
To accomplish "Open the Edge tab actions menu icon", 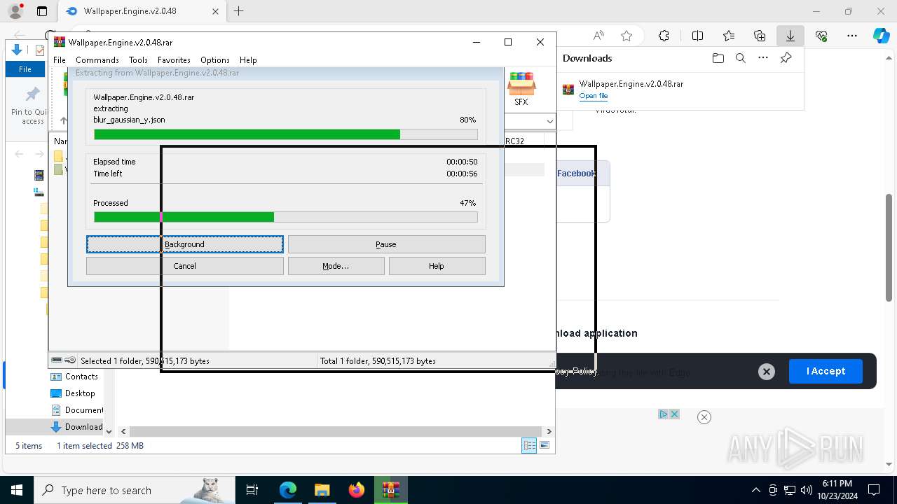I will 41,11.
